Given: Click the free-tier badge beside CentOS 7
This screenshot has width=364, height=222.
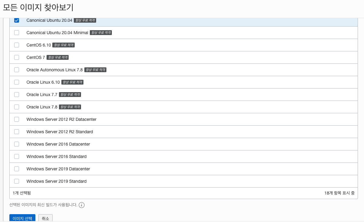Looking at the screenshot, I should click(57, 57).
